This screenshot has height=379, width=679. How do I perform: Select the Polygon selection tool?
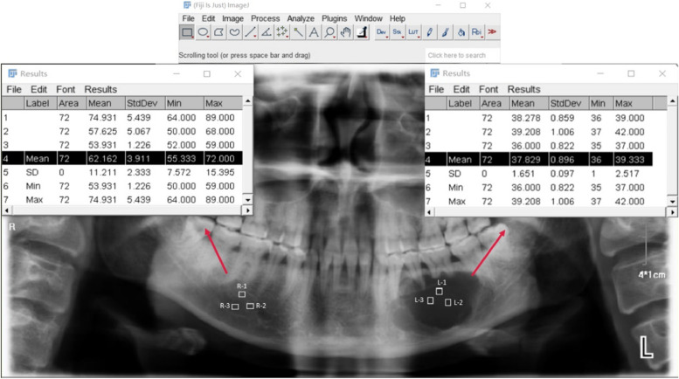point(219,32)
